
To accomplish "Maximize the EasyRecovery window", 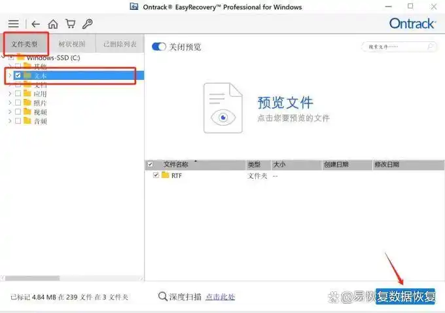I will (410, 6).
